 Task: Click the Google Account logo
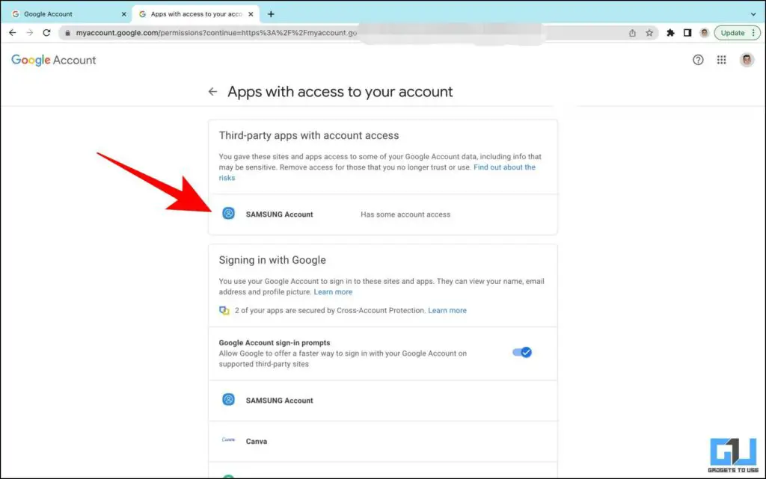[x=54, y=60]
